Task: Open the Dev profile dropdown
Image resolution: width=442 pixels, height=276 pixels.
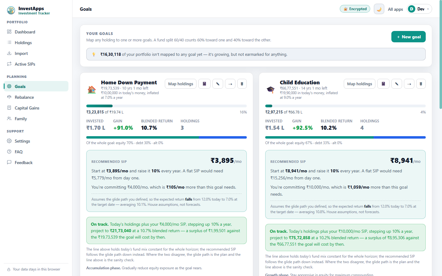Action: click(x=419, y=9)
